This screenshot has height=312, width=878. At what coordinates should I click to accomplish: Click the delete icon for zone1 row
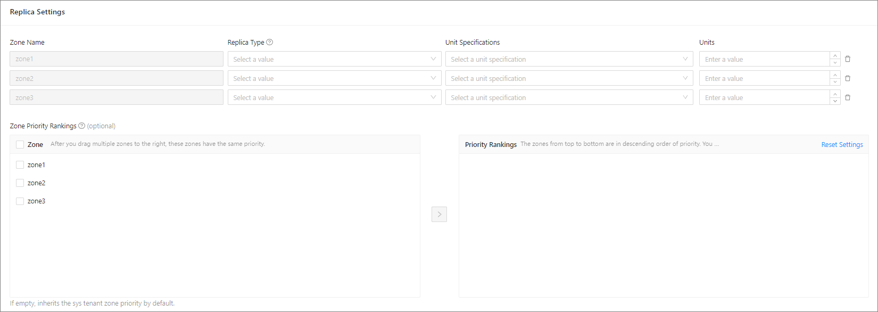[848, 59]
